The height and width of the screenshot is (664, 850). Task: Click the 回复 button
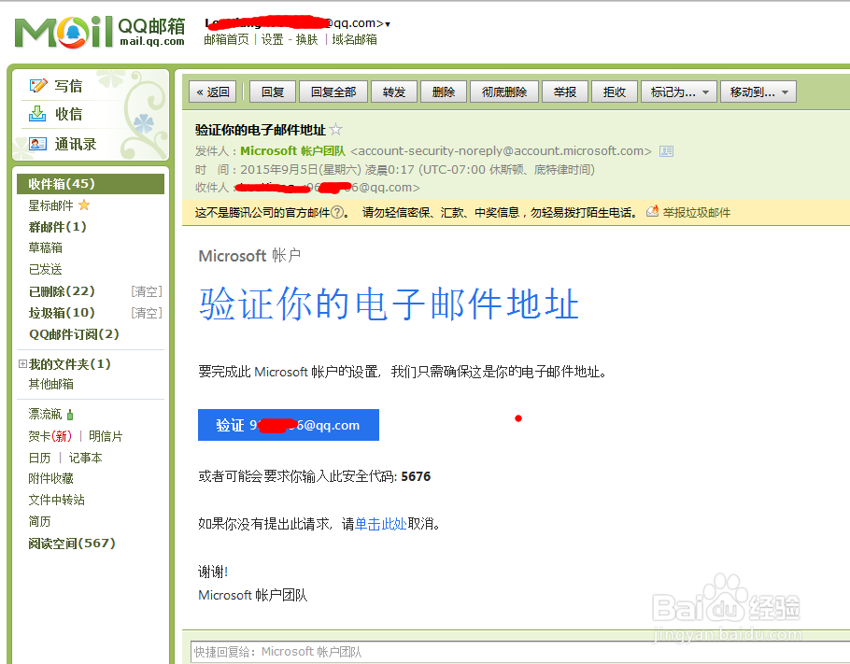(x=273, y=92)
